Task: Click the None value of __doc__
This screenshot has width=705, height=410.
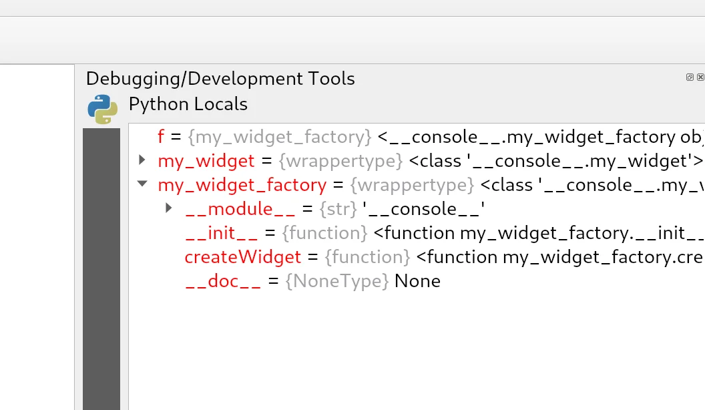Action: 417,281
